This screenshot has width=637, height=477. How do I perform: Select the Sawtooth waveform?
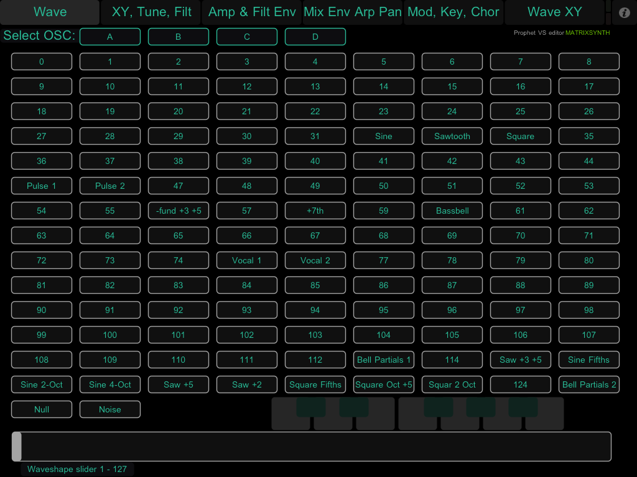452,136
